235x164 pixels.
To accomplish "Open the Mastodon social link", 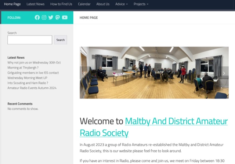I will (x=58, y=18).
